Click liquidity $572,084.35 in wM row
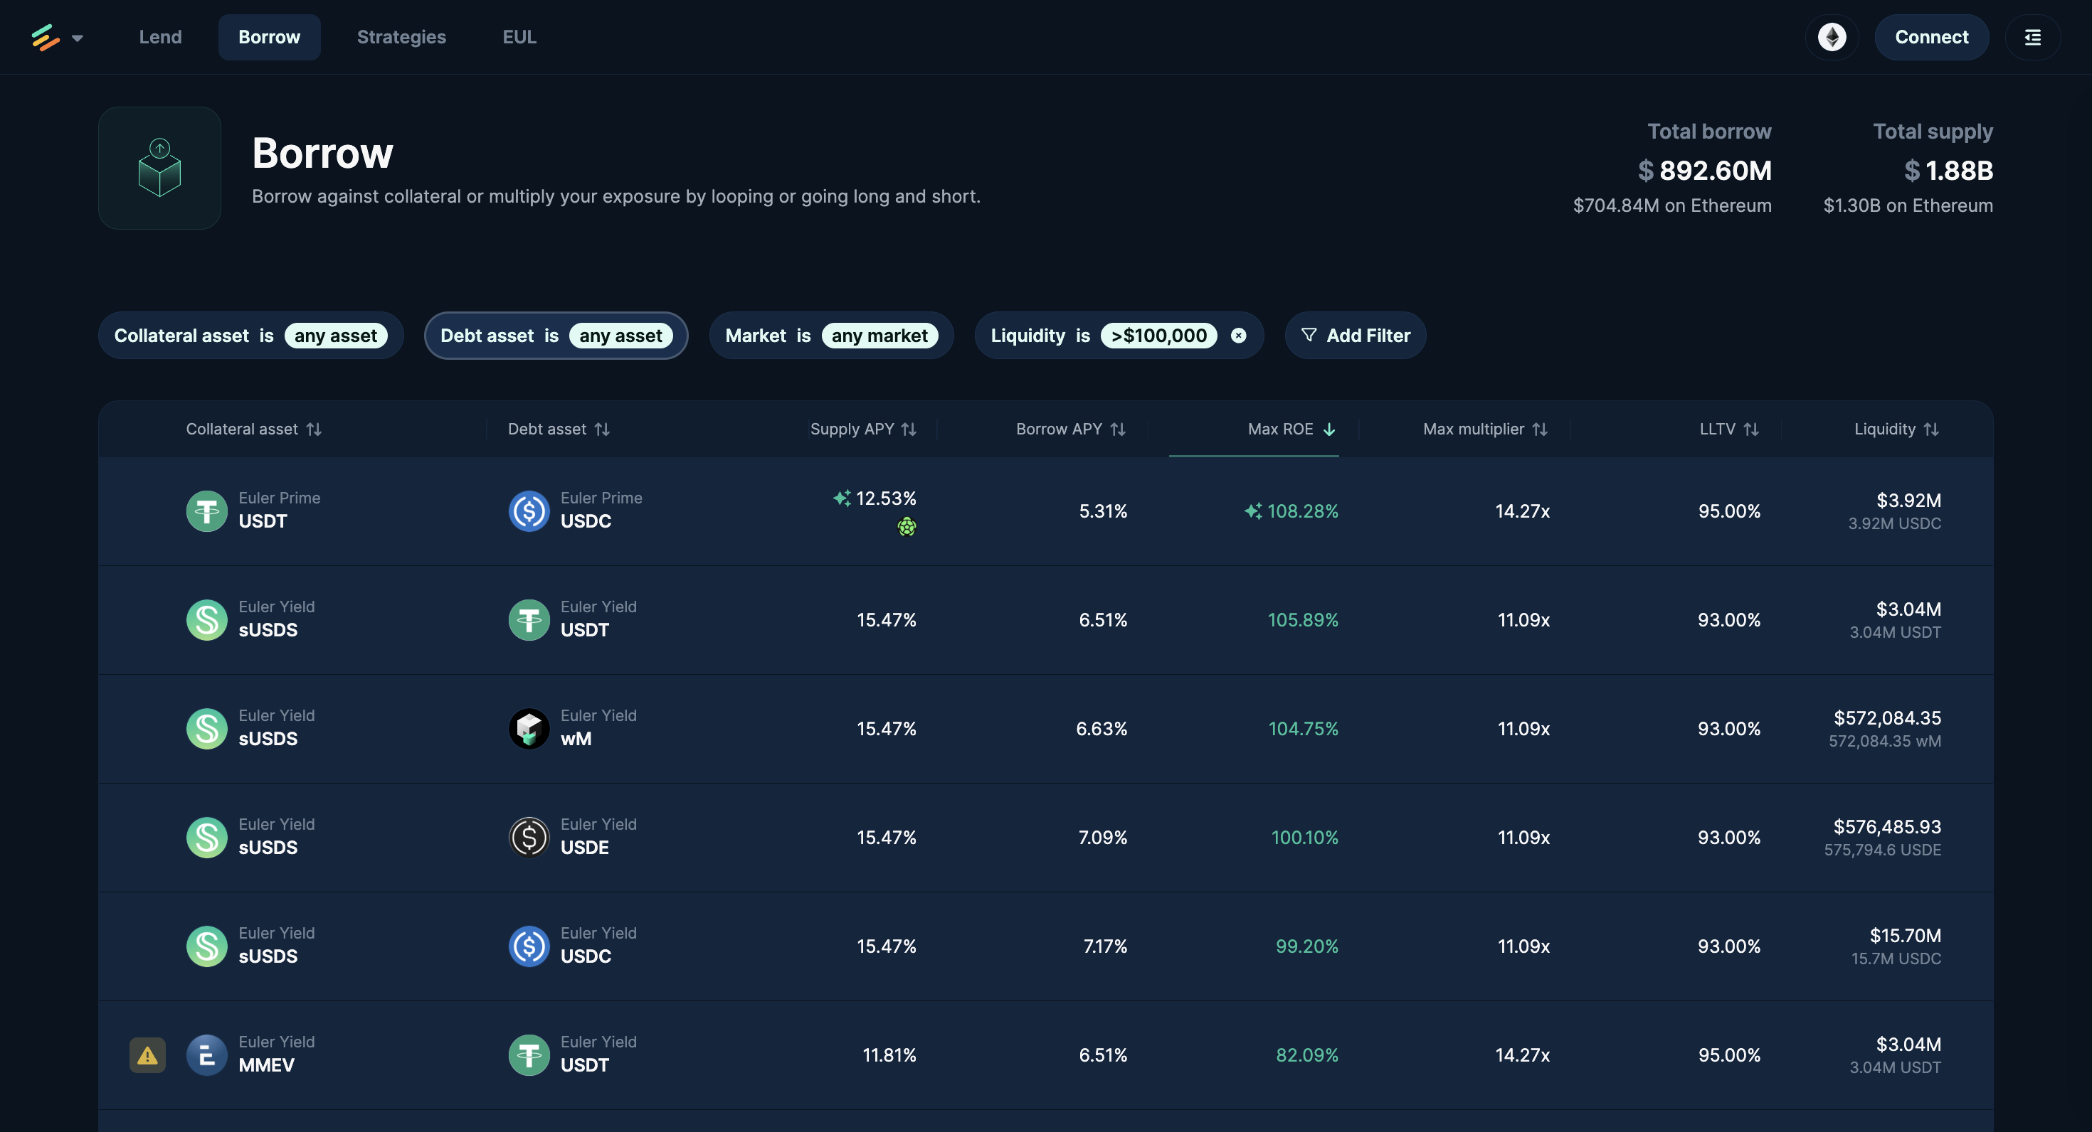The image size is (2092, 1132). click(x=1886, y=717)
